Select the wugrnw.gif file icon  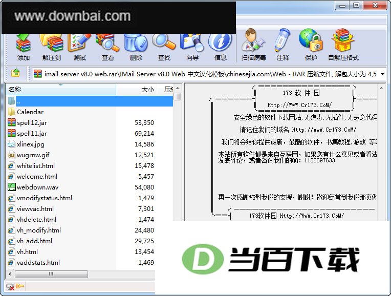tap(11, 155)
